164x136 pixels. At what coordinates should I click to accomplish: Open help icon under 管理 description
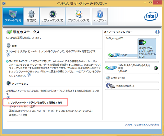[x=8, y=55]
